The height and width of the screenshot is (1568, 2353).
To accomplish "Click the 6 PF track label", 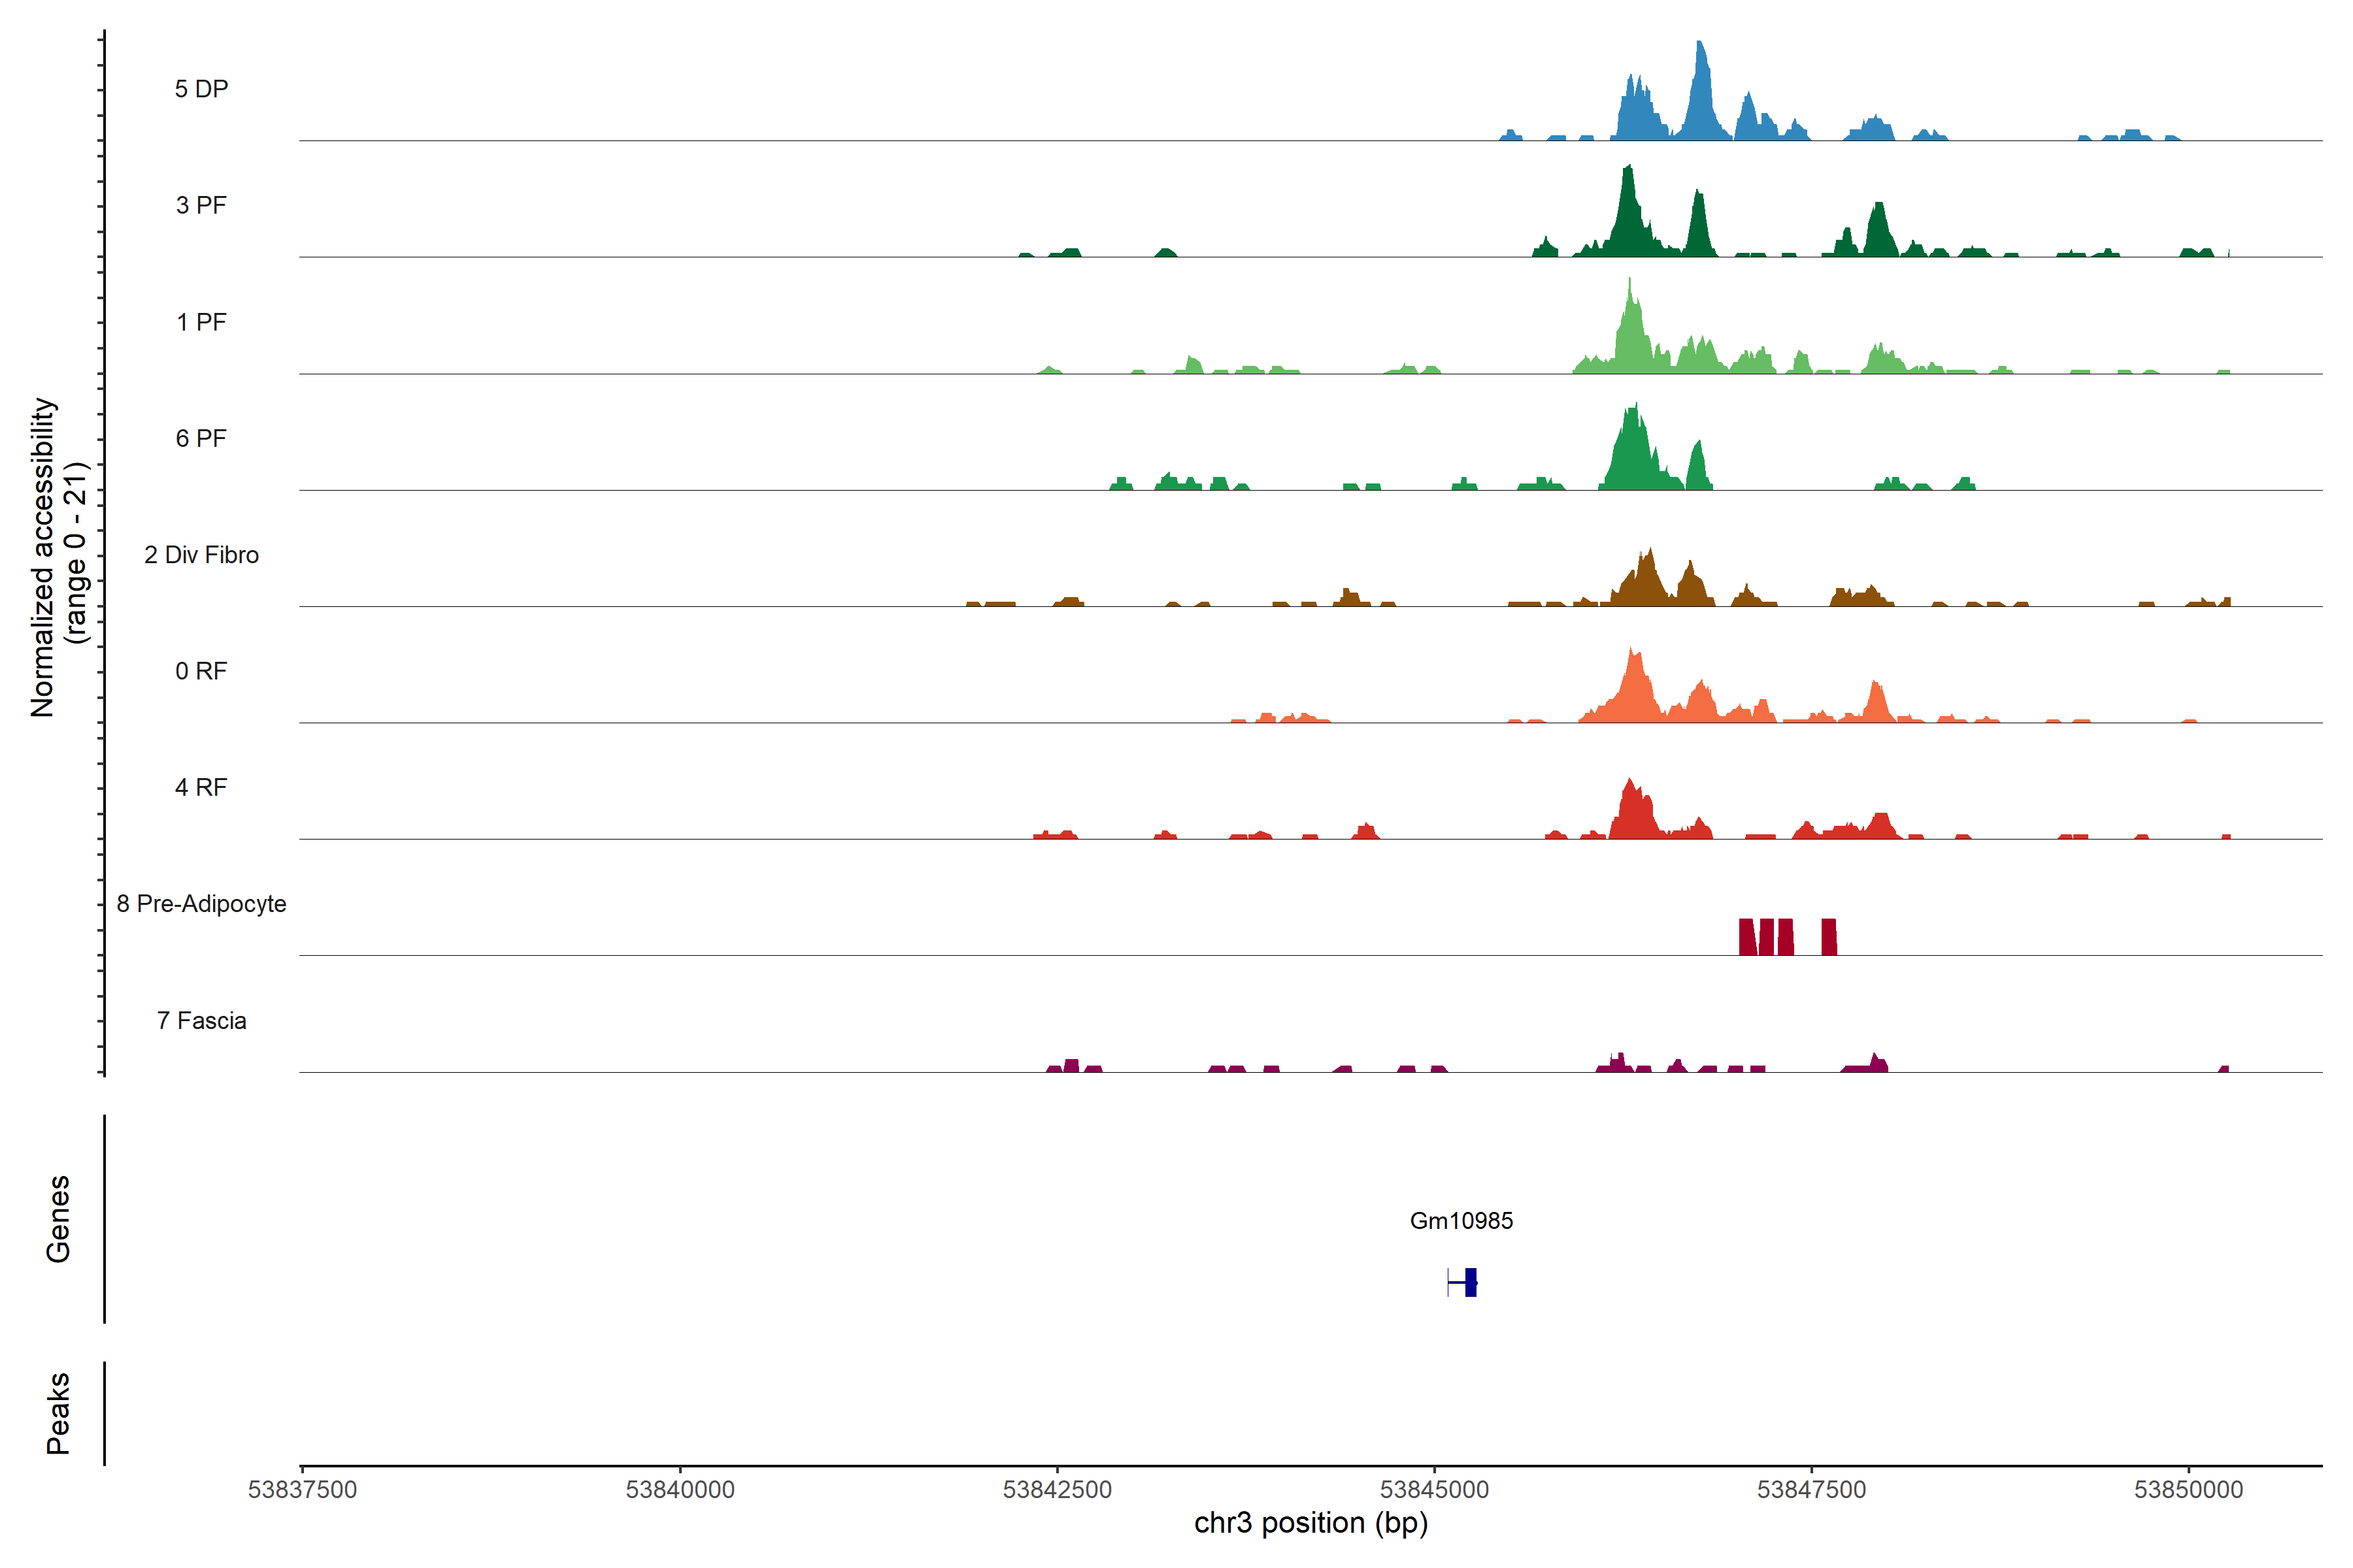I will pos(201,438).
